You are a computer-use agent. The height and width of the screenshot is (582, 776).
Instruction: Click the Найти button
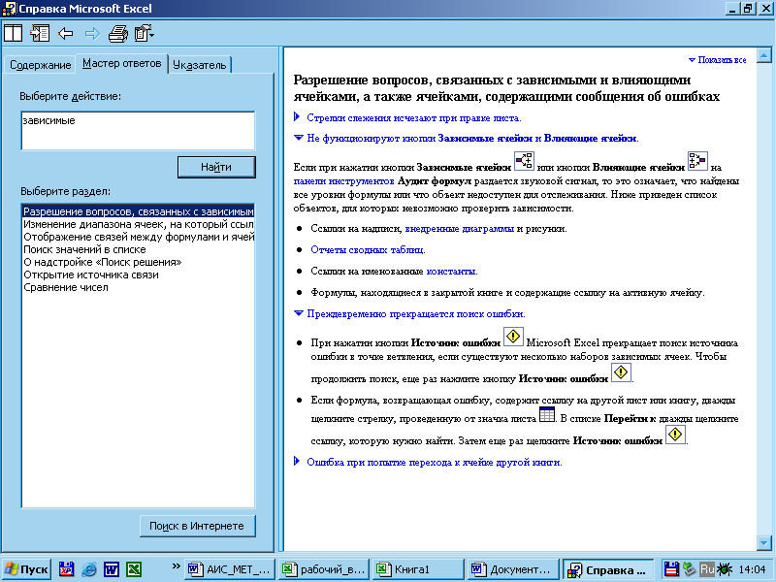(216, 167)
